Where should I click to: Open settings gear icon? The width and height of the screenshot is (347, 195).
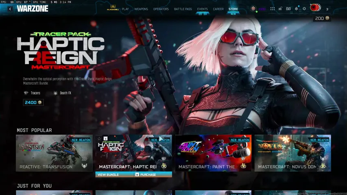[x=304, y=9]
